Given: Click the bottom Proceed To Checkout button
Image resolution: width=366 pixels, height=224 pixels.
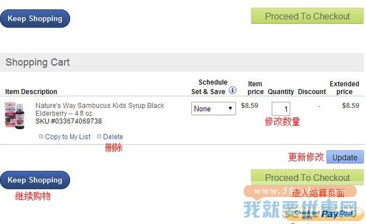Looking at the screenshot, I should pos(307,177).
